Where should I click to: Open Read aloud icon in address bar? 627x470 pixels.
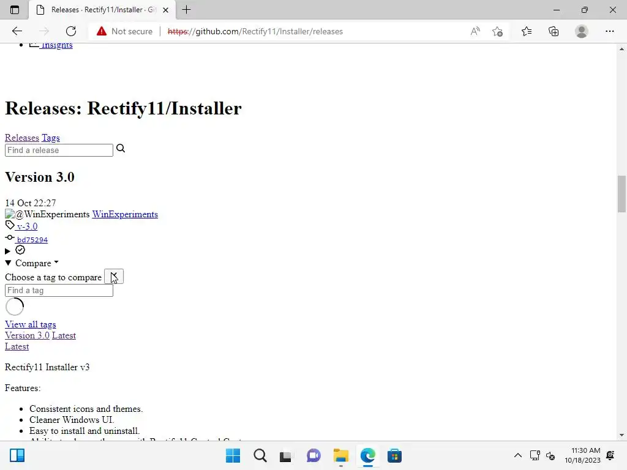pyautogui.click(x=475, y=31)
